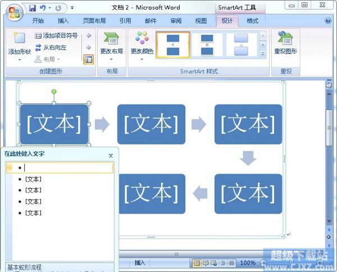
Task: Select the bottom-right [文本] shape
Action: point(248,194)
